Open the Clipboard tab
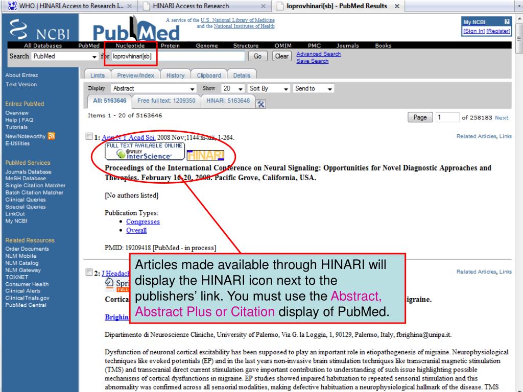Image resolution: width=523 pixels, height=392 pixels. click(x=209, y=76)
